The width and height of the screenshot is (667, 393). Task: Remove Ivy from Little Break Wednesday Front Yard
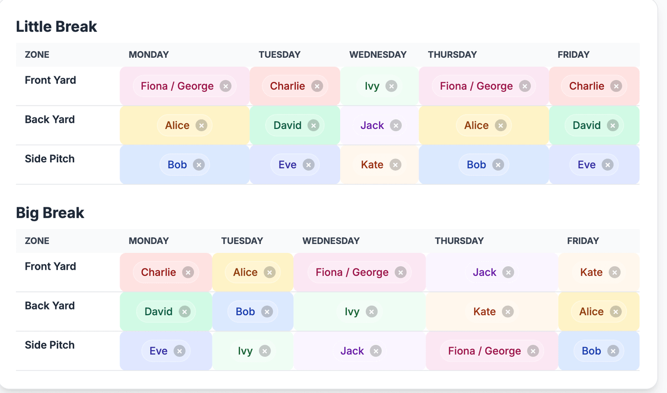[x=391, y=86]
